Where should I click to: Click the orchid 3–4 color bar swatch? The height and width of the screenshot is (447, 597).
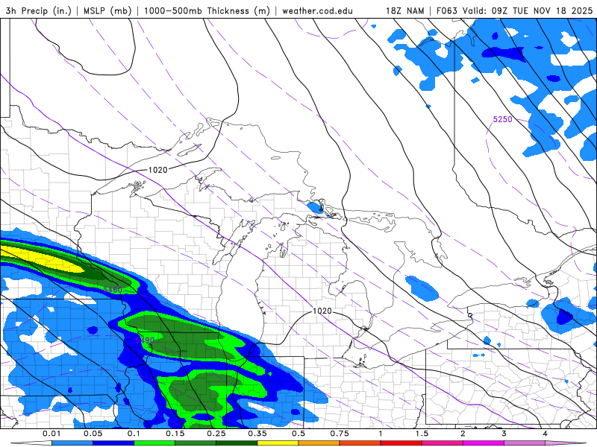click(x=525, y=443)
